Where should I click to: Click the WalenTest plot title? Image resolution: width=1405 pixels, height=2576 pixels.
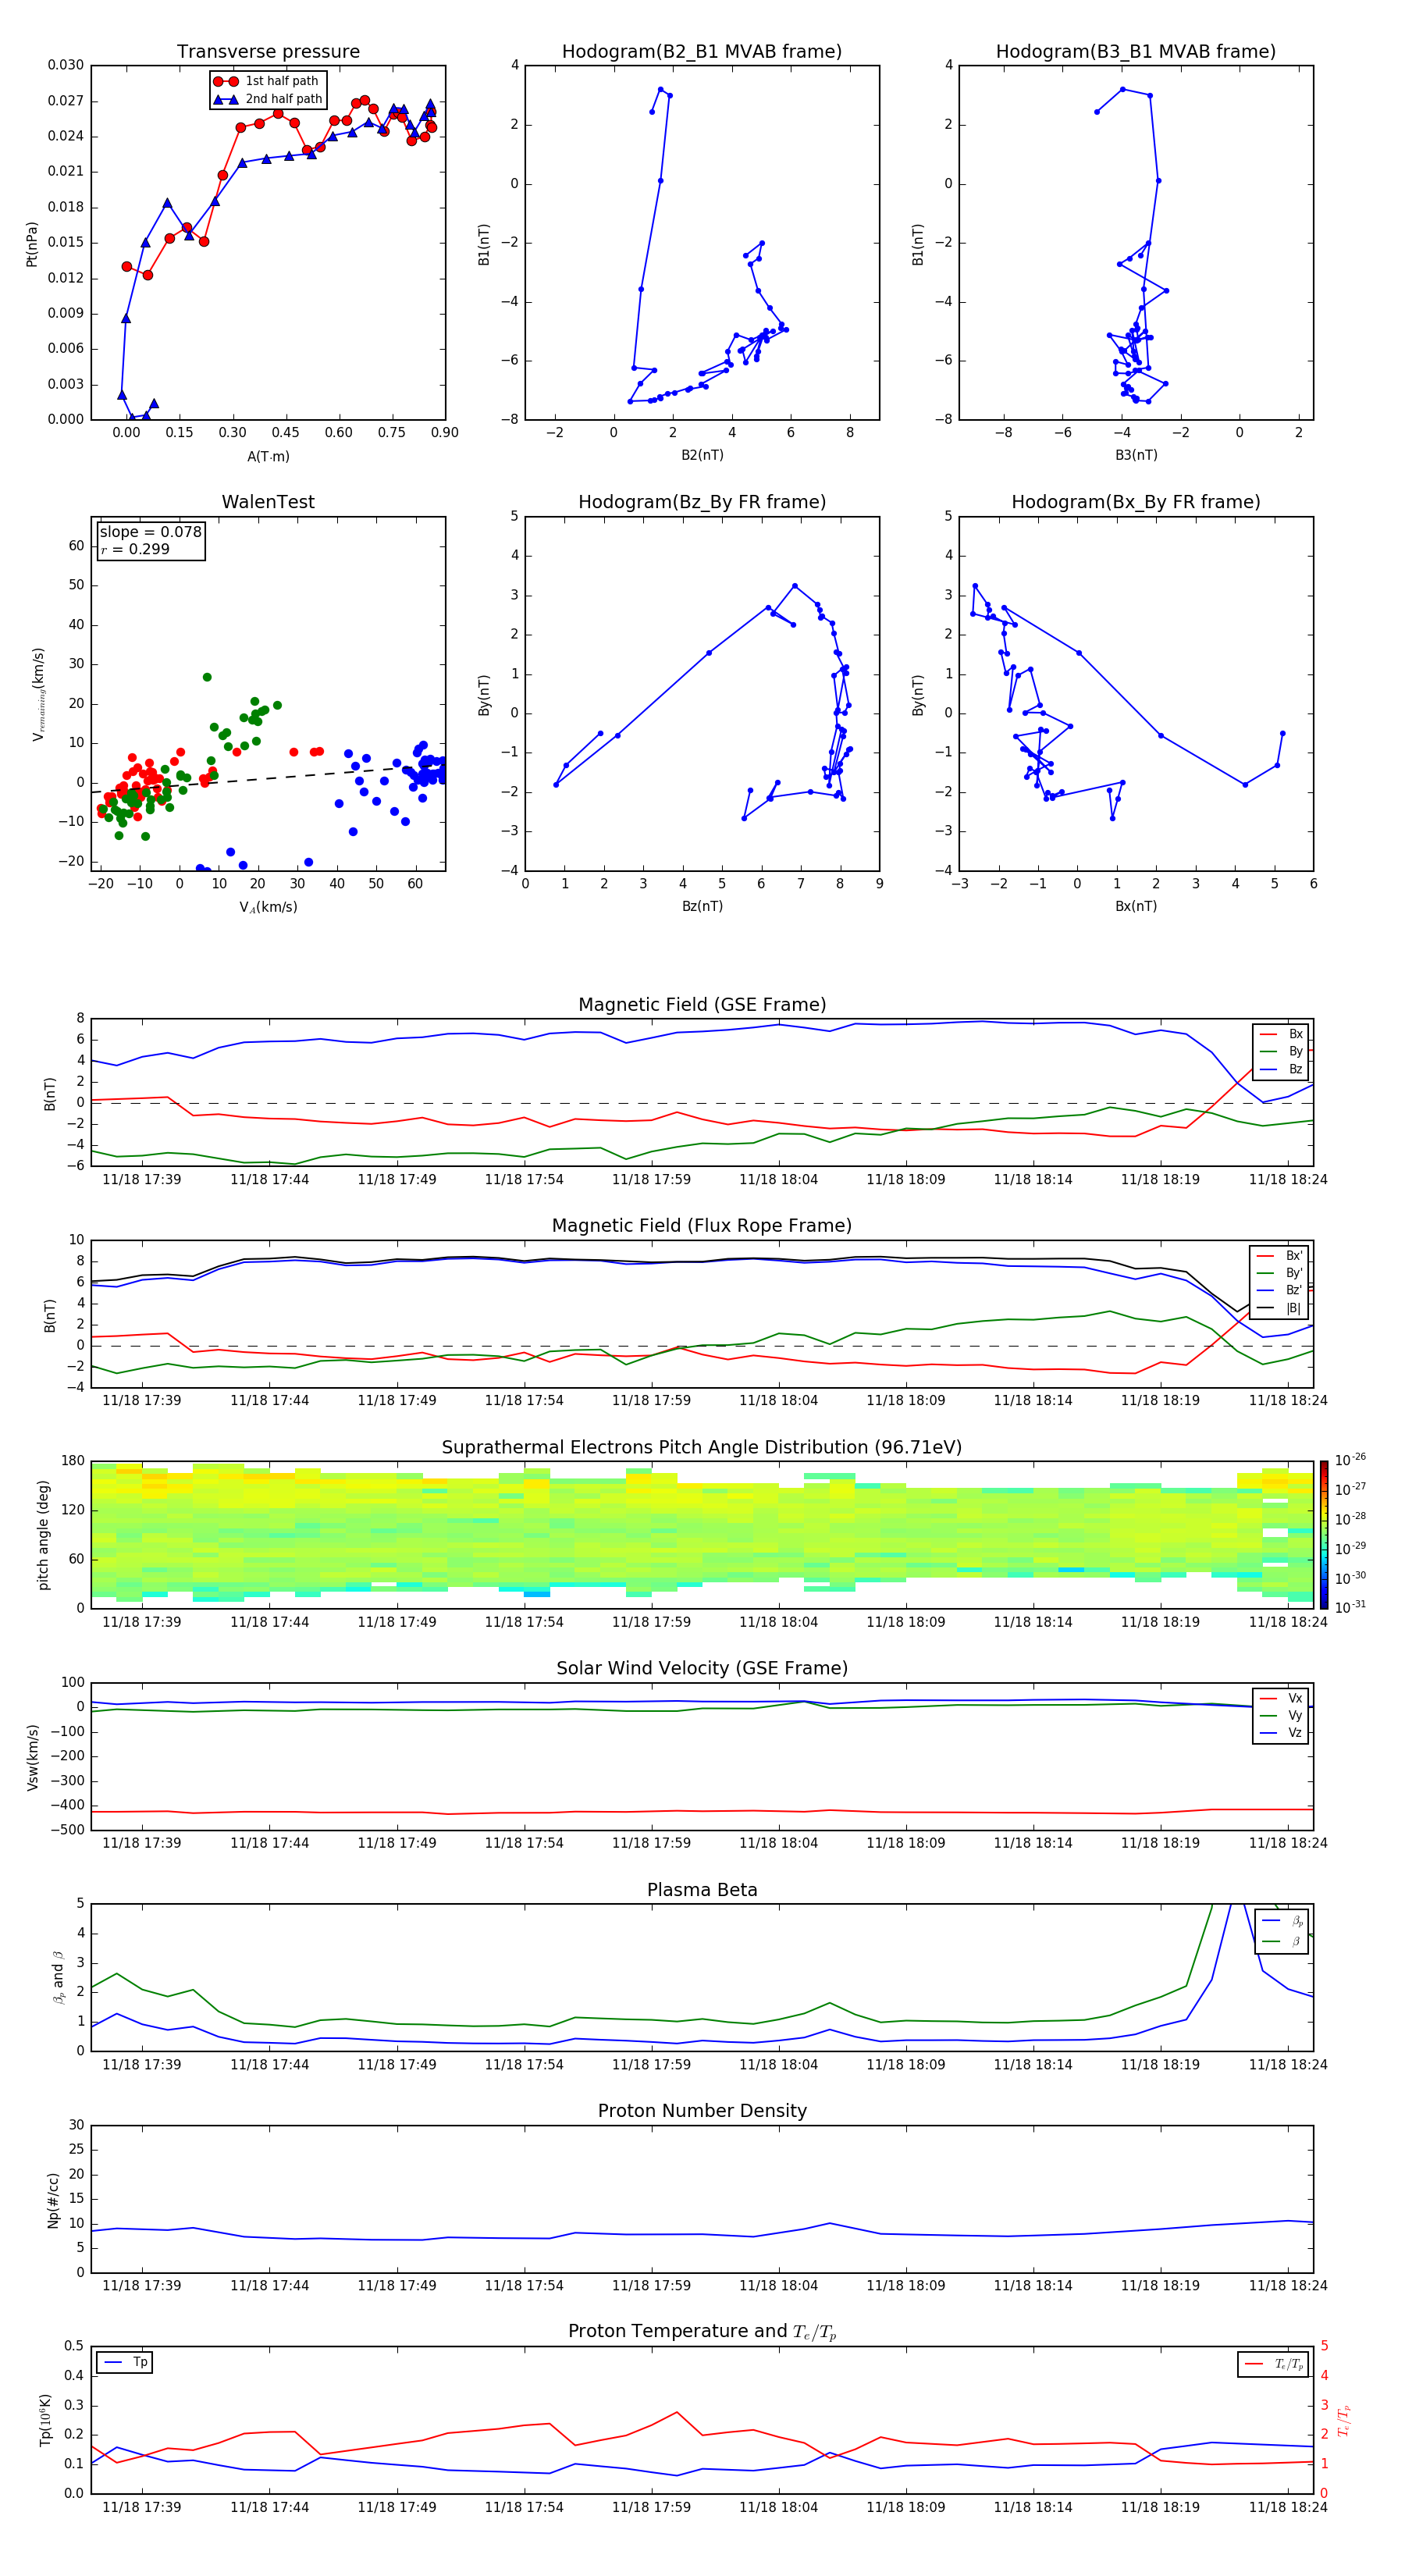[268, 502]
